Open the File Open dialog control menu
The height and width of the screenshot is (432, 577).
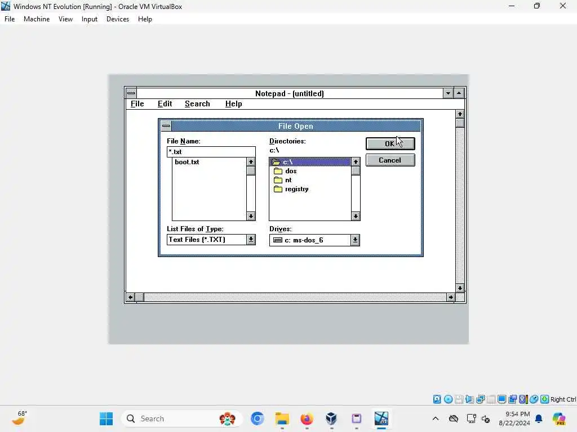pyautogui.click(x=166, y=126)
